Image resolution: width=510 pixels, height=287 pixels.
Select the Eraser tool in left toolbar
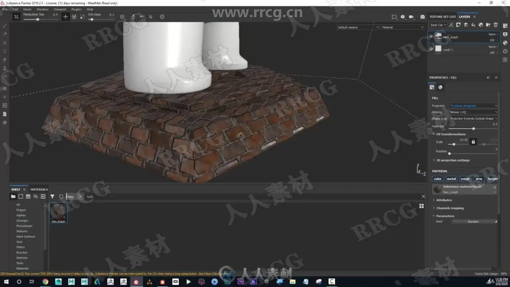click(5, 34)
